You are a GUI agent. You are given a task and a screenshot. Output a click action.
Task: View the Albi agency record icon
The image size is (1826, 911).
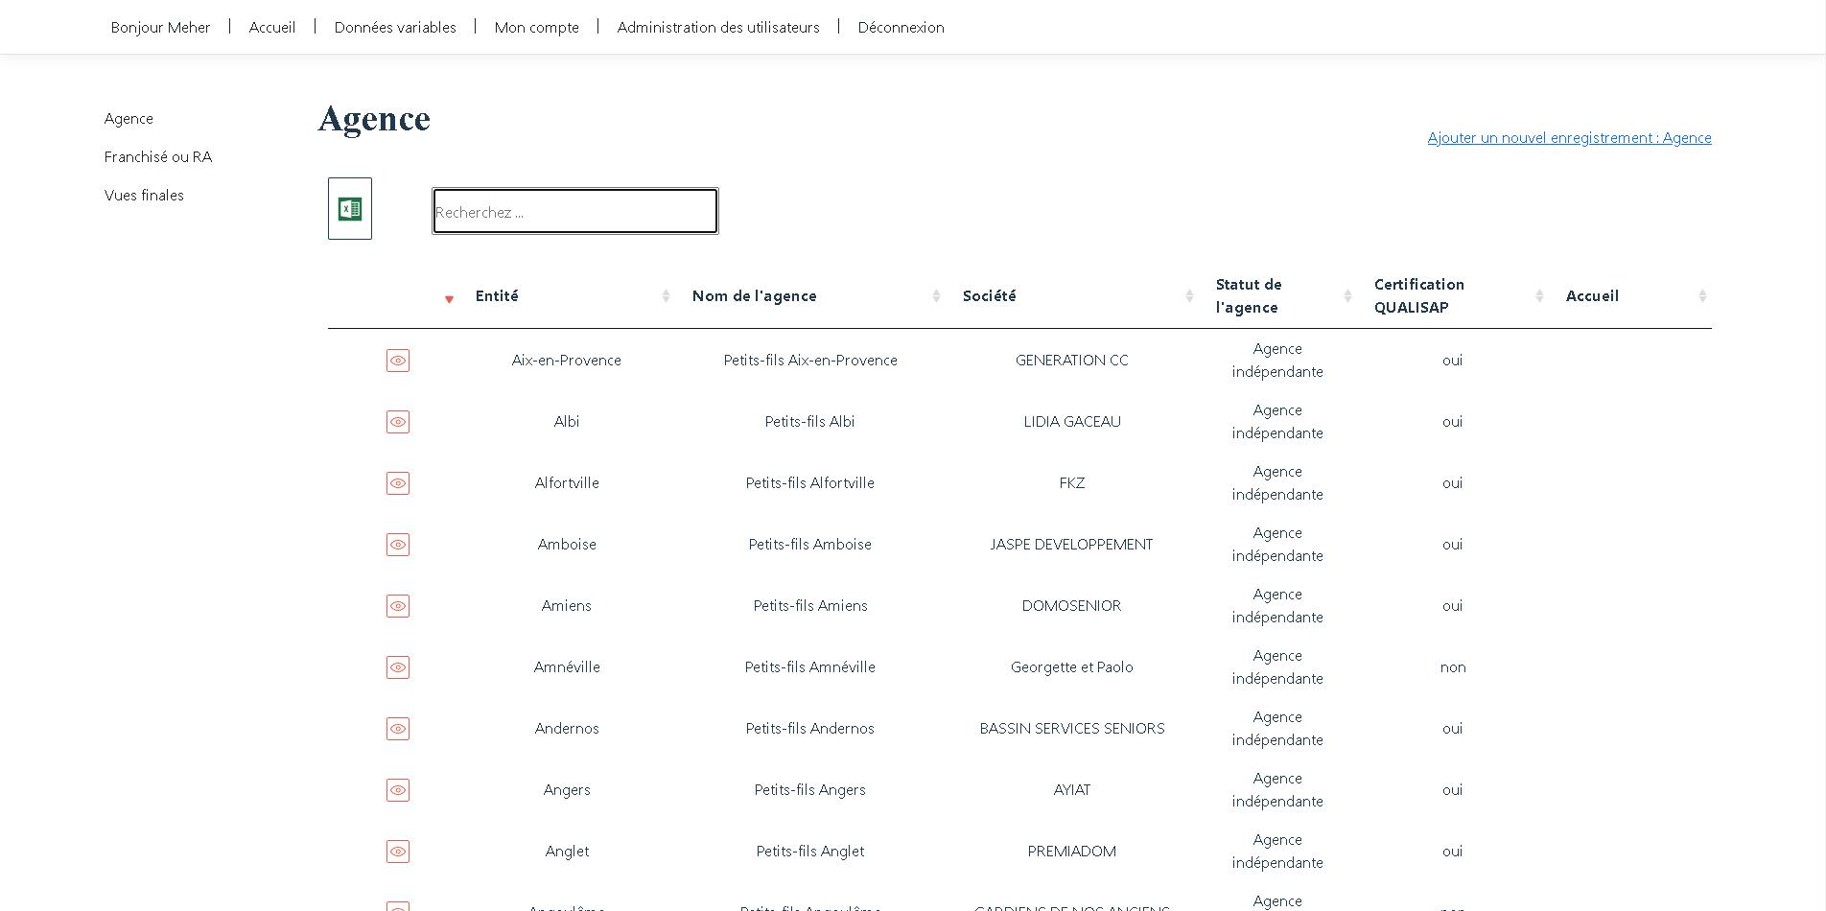(x=398, y=422)
